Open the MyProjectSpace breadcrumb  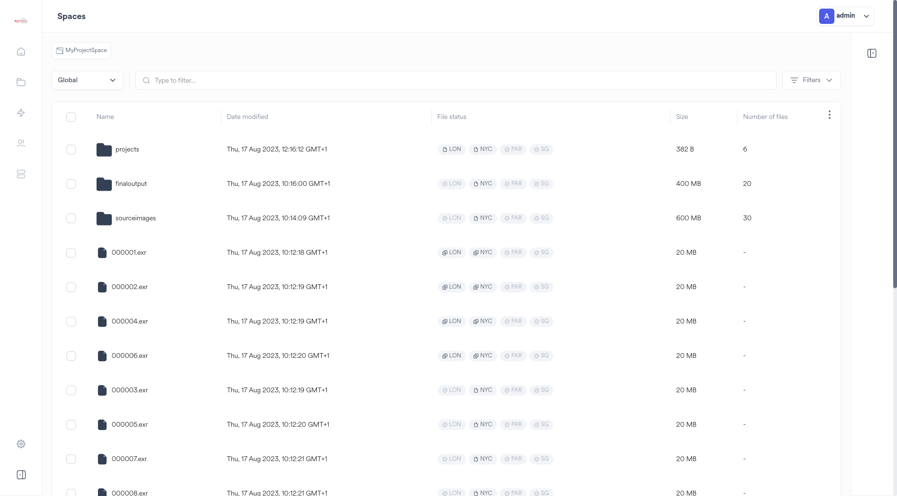point(81,50)
